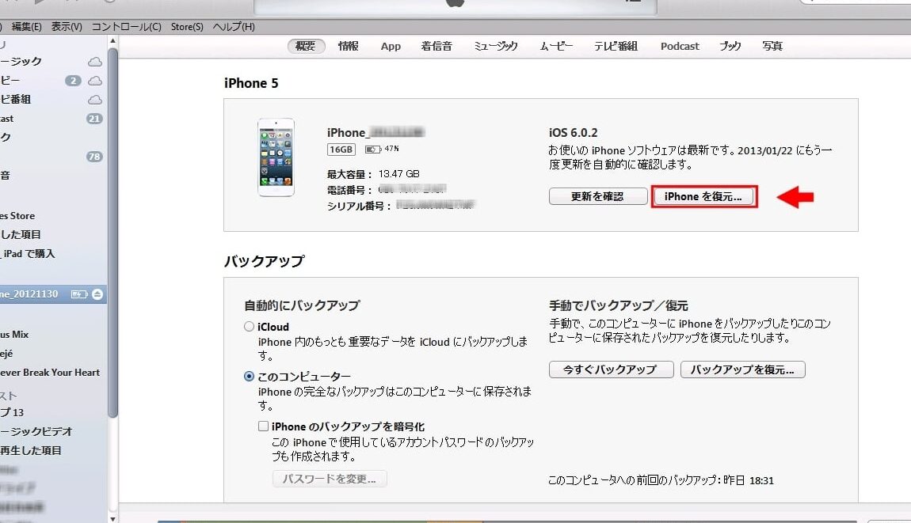Switch to the App tab
Image resolution: width=911 pixels, height=523 pixels.
click(391, 47)
